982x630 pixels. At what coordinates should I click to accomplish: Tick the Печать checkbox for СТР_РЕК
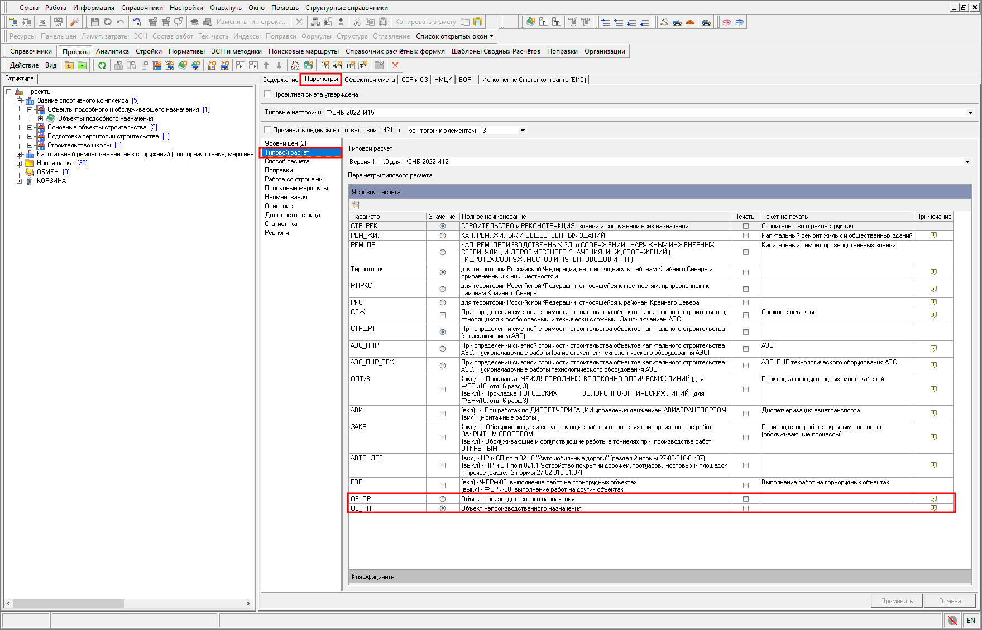tap(746, 226)
